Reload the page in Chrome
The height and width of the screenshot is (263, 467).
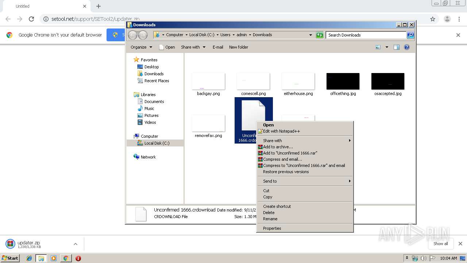pyautogui.click(x=31, y=19)
